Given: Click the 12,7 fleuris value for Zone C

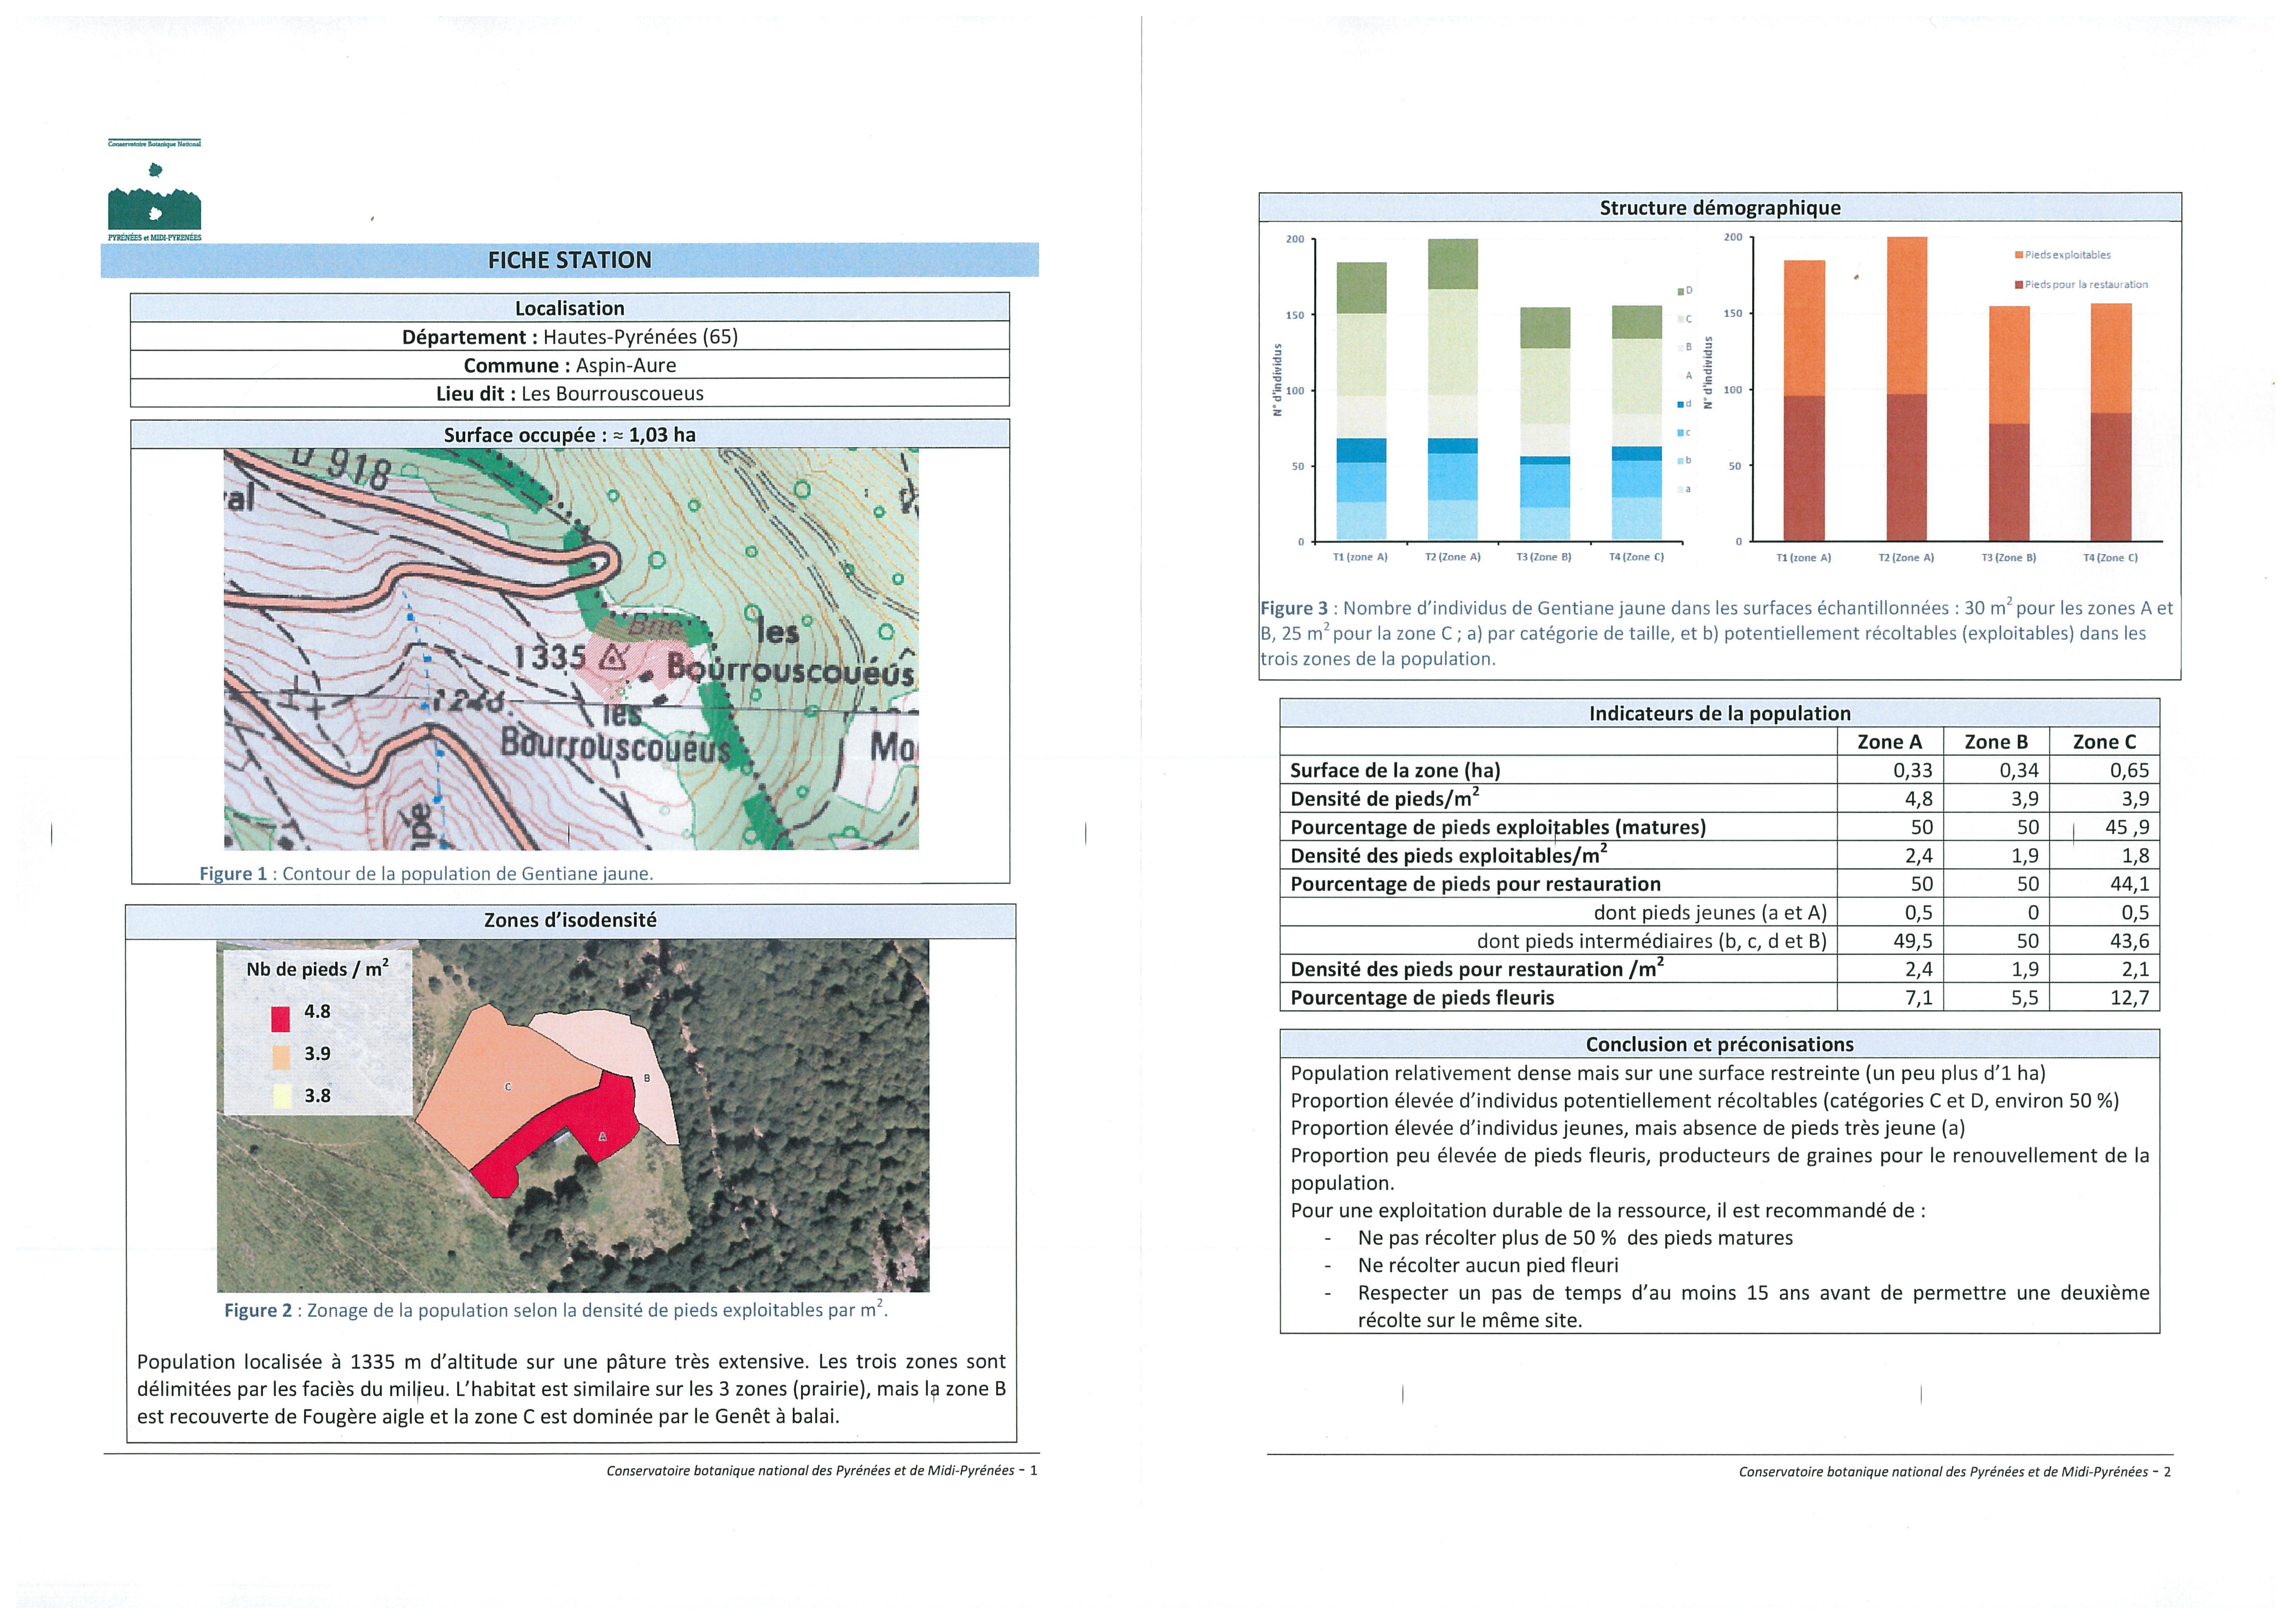Looking at the screenshot, I should [x=2130, y=998].
